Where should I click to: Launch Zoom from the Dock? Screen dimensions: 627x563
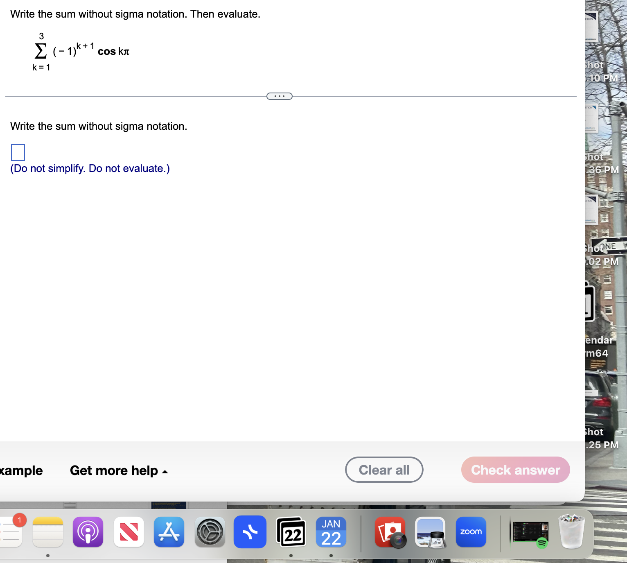tap(471, 532)
